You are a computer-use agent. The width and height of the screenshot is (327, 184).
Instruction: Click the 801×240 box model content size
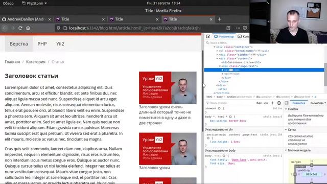pyautogui.click(x=312, y=174)
